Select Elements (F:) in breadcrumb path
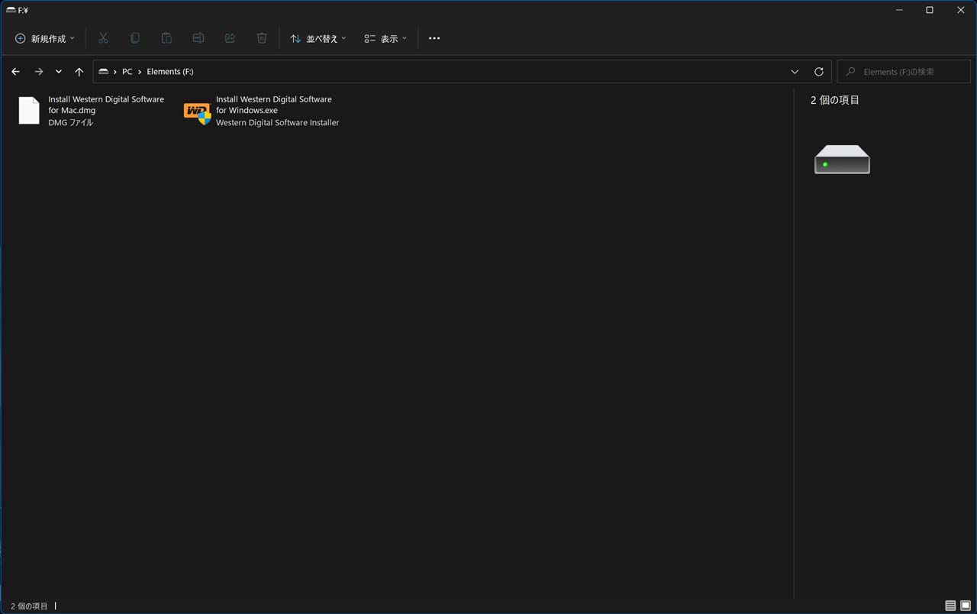The image size is (977, 614). click(170, 72)
